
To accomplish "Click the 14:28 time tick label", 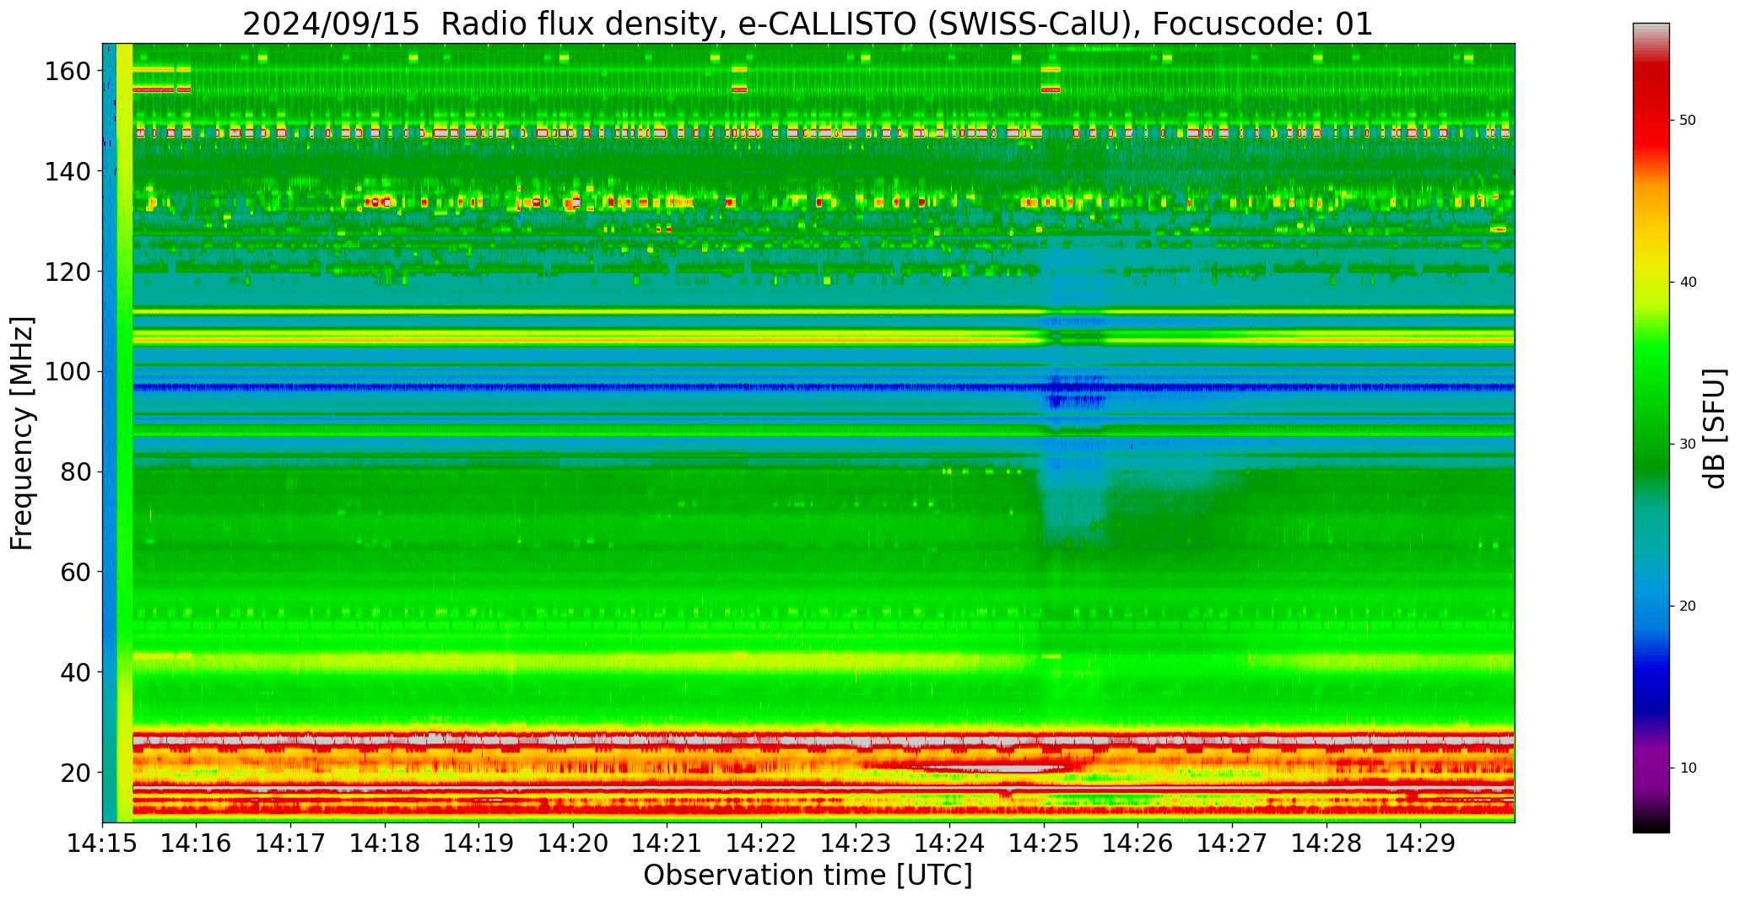I will click(1327, 843).
